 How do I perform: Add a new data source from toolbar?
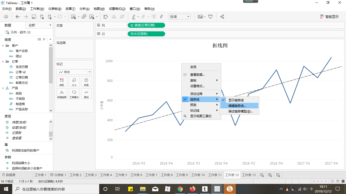[x=42, y=17]
